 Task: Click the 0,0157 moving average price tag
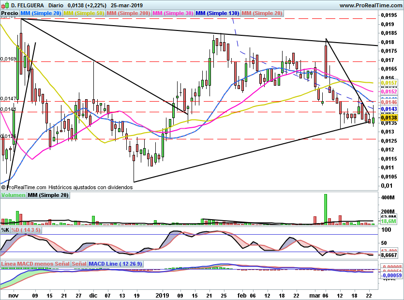(389, 83)
